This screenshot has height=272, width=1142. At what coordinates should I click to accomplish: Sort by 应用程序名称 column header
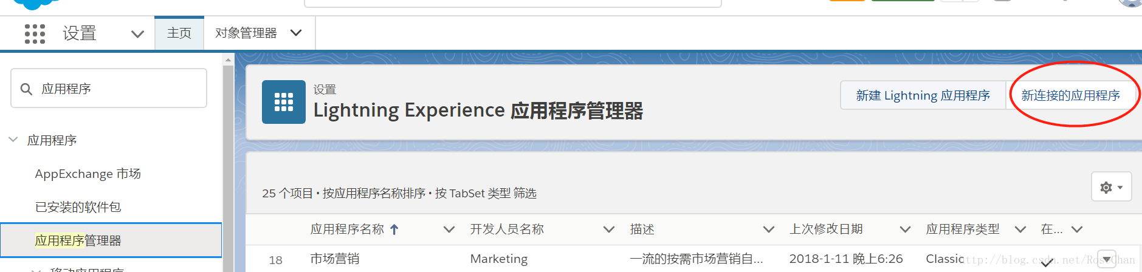tap(347, 229)
